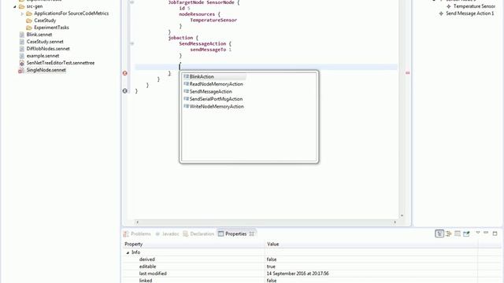Screen dimensions: 504x283
Task: Select SendSerialPortMsgAction proposal
Action: pos(216,99)
